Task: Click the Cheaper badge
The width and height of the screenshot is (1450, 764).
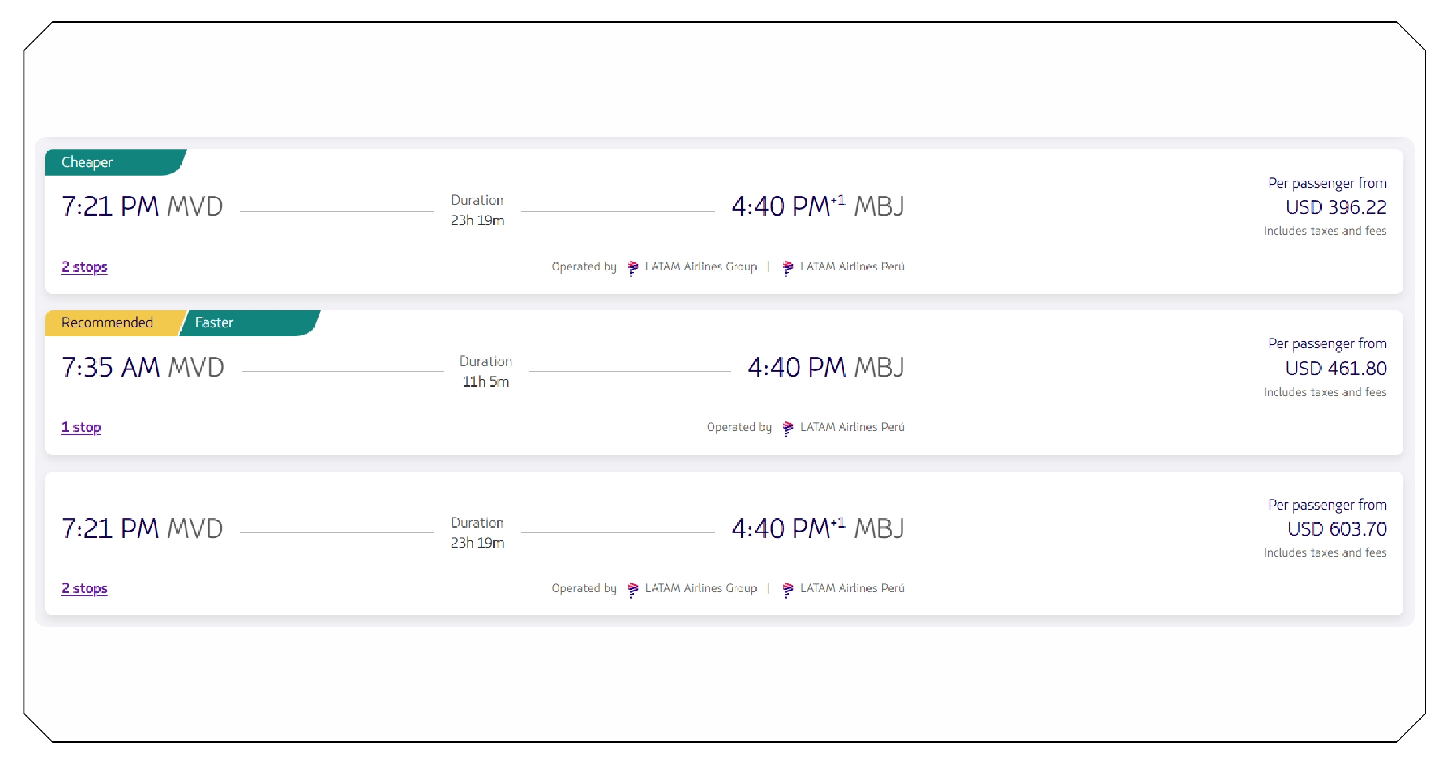Action: point(88,162)
